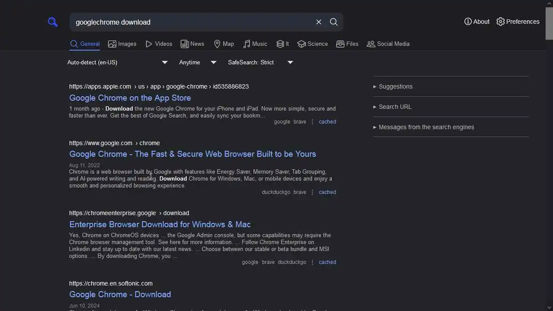Click 'duckduckgo' engine label under google.com result
Viewport: 553px width, 311px height.
point(276,192)
